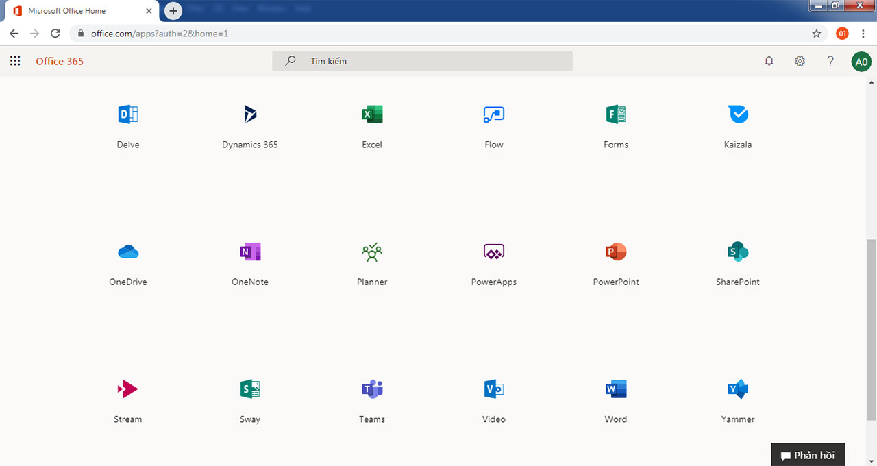Viewport: 877px width, 466px height.
Task: Launch the Yammer app icon
Action: click(738, 389)
